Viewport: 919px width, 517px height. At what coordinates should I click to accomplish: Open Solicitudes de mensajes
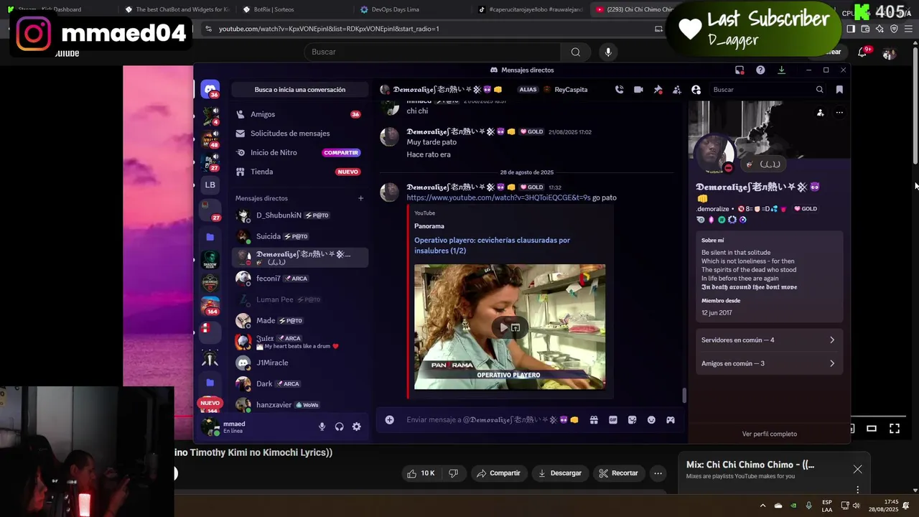(x=299, y=134)
